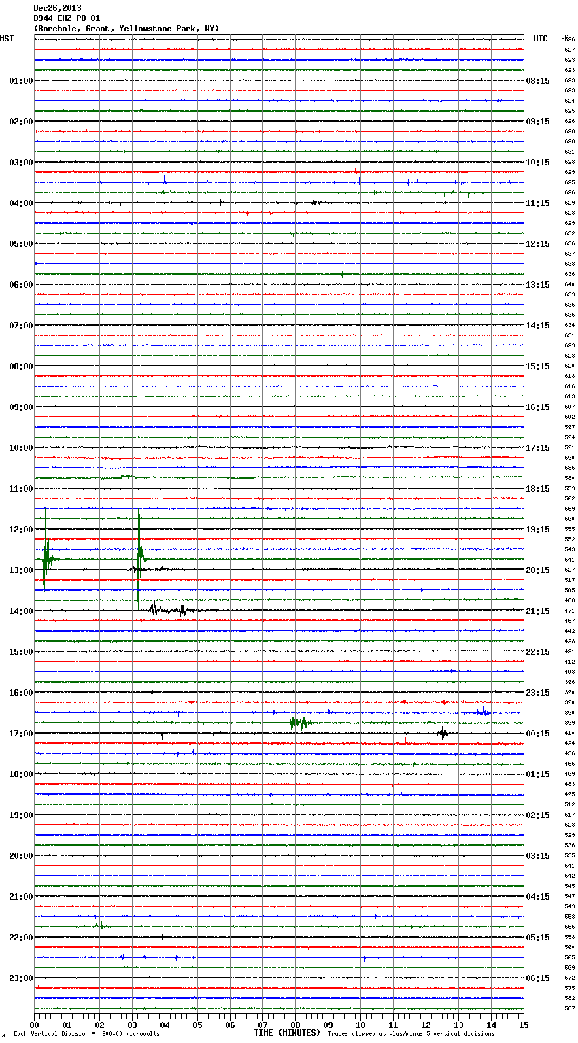
Task: Select the 21:00 MST time label
Action: [21, 897]
